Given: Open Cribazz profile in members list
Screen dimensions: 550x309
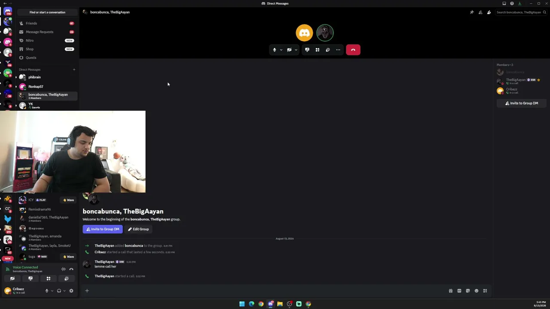Looking at the screenshot, I should click(522, 91).
